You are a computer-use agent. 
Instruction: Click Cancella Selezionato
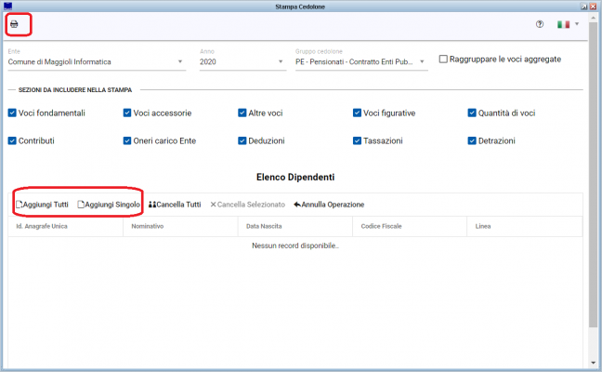(248, 205)
